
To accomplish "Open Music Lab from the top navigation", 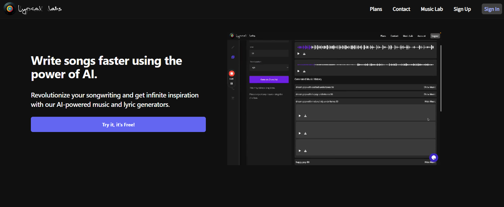I will click(432, 9).
